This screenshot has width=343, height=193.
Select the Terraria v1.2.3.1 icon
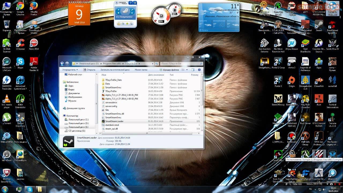(332, 120)
